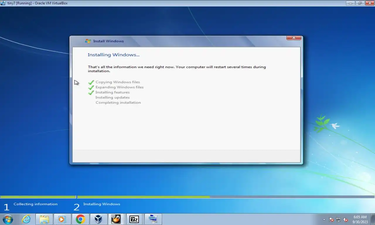This screenshot has width=375, height=225.
Task: Click the 'Installing features' step
Action: pyautogui.click(x=112, y=92)
